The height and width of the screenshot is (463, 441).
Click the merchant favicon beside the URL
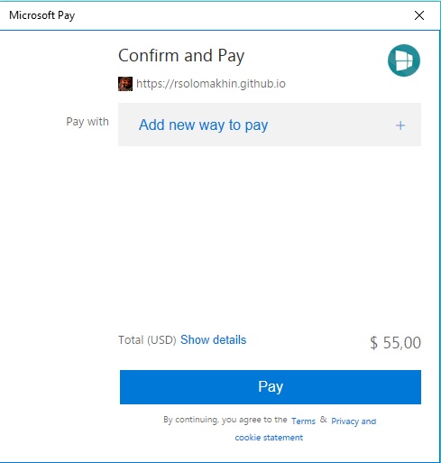click(x=125, y=84)
